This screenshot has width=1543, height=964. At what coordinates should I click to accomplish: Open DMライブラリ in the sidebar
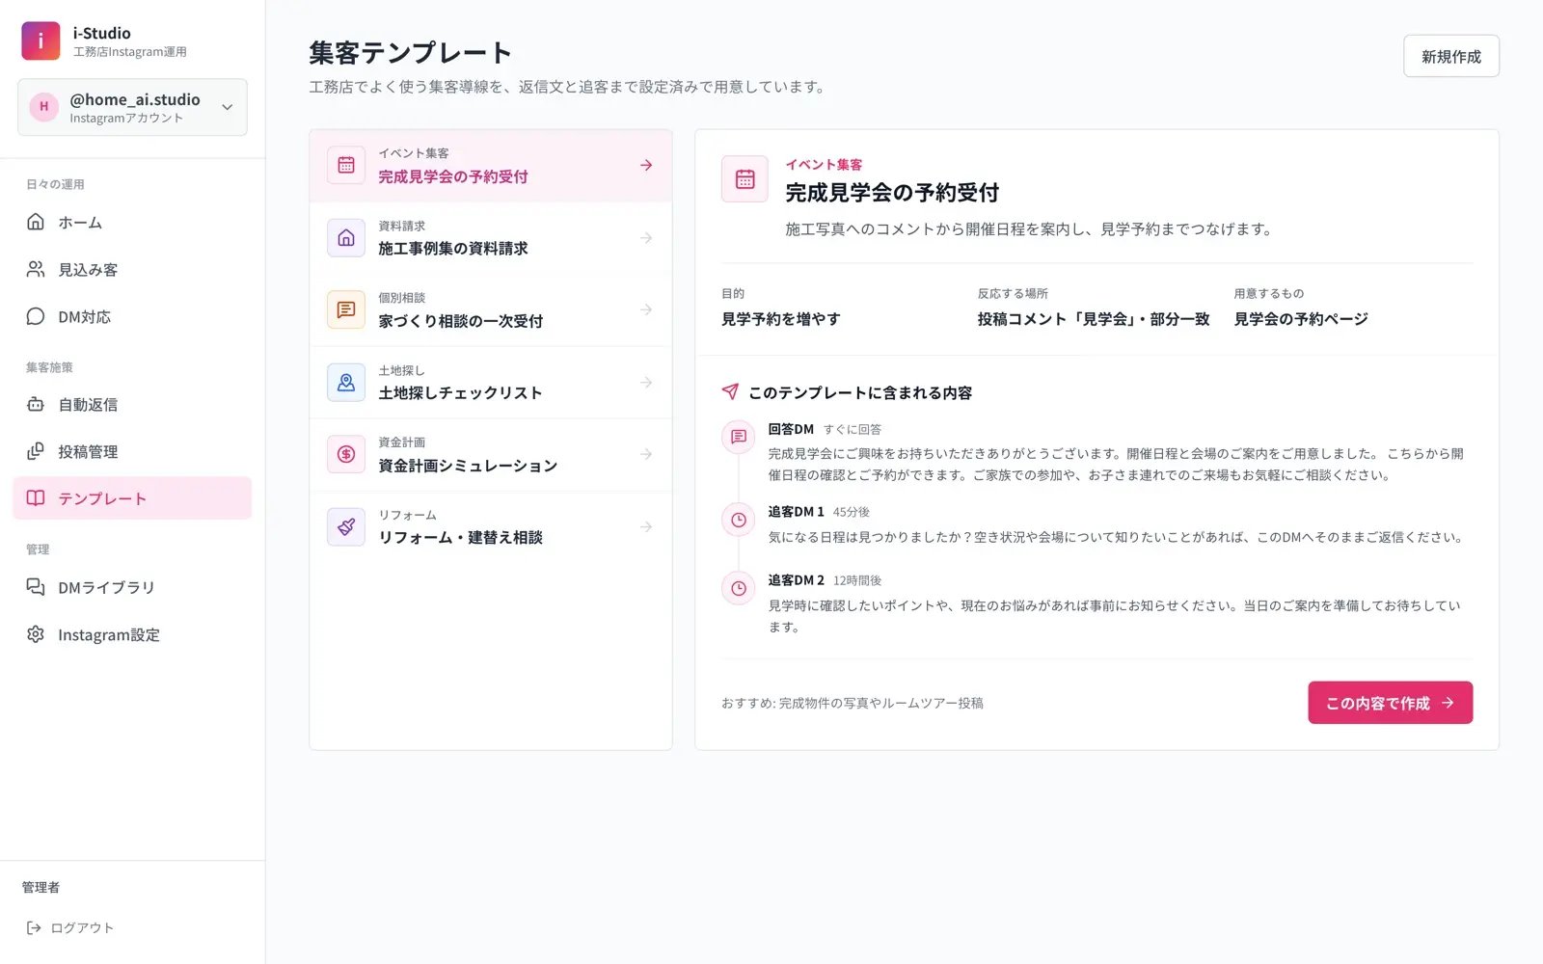tap(132, 587)
